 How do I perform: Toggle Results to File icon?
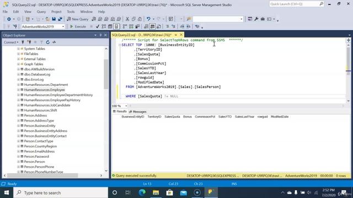coord(159,26)
